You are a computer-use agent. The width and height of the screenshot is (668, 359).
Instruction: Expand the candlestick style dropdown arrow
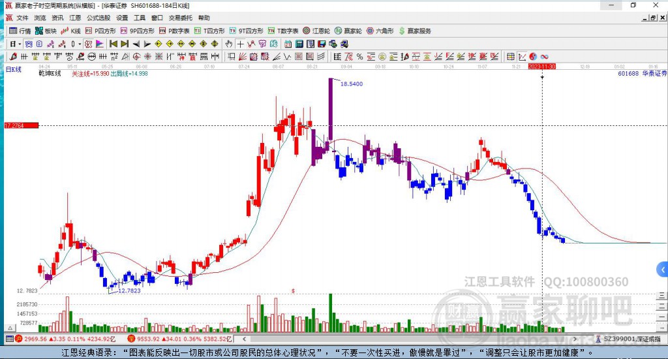point(80,44)
